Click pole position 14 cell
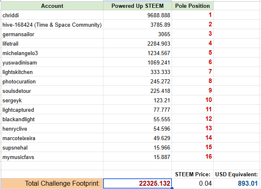261x189 pixels. click(193, 138)
